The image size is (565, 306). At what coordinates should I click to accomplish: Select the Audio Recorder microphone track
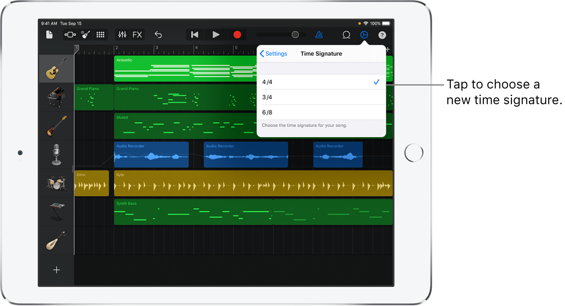coord(55,154)
